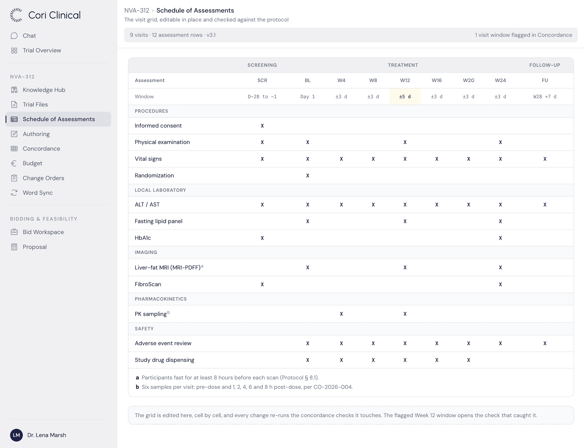Viewport: 585px width, 448px height.
Task: Click Randomization X at BL
Action: point(307,175)
